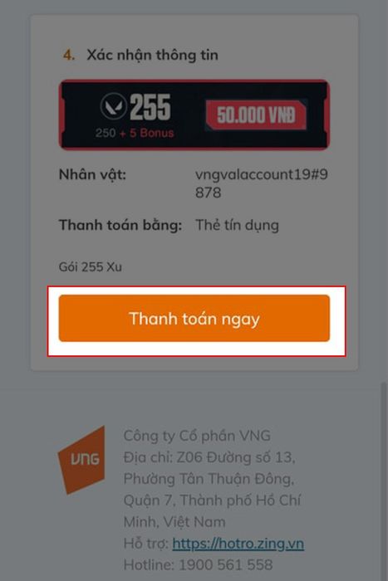Click the step number 4 marker
388x581 pixels.
(x=69, y=56)
